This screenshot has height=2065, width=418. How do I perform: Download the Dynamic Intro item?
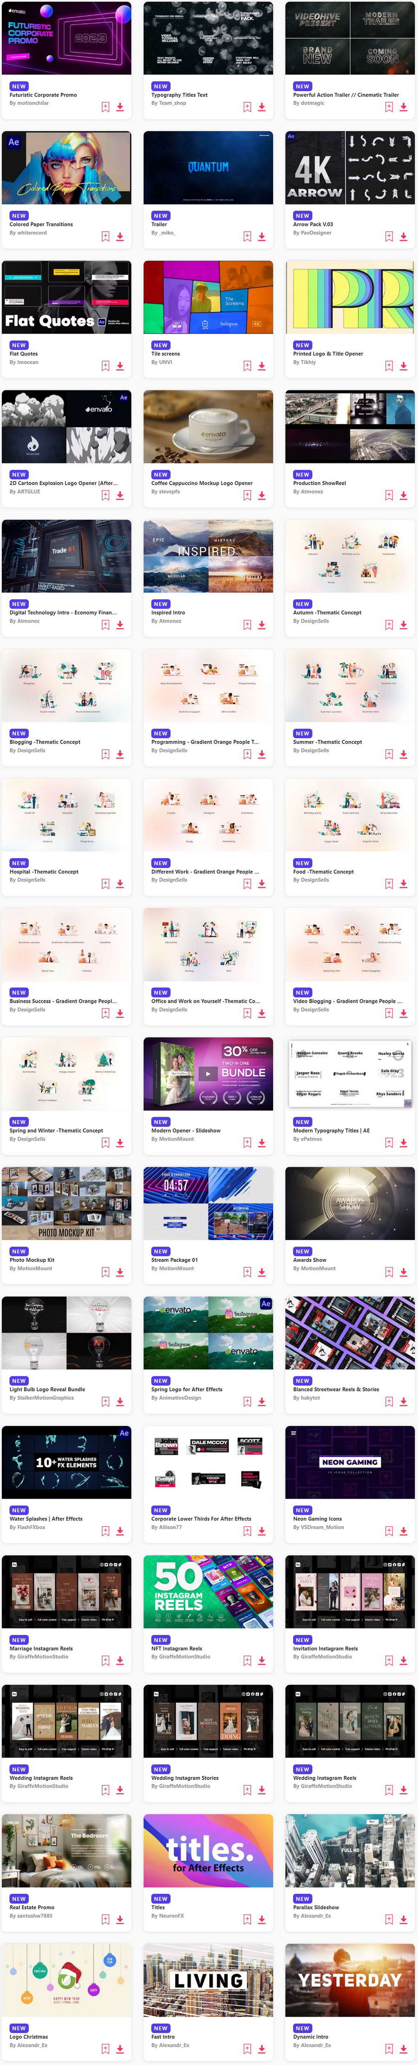pos(404,2049)
